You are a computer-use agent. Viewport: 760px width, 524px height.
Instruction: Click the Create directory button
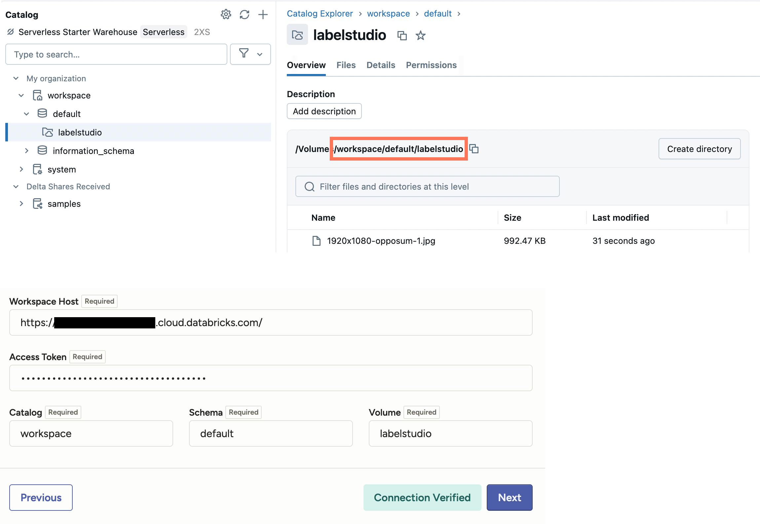pos(699,149)
